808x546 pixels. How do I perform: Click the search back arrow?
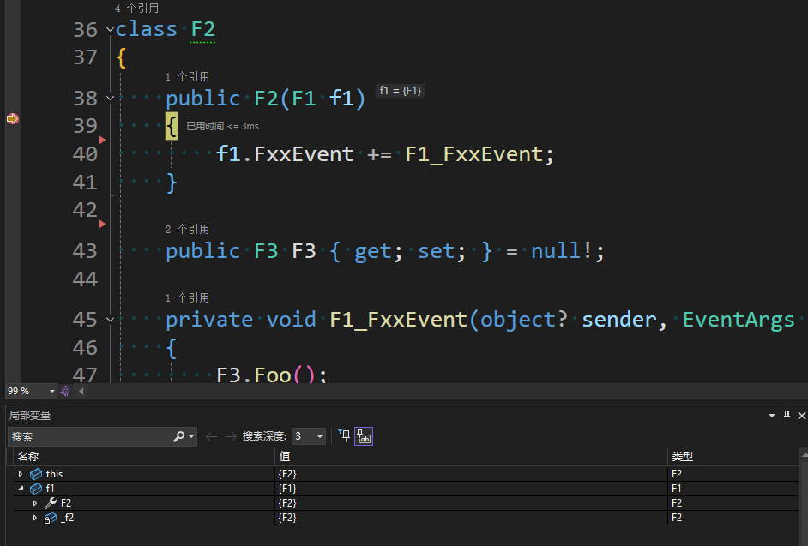pos(211,437)
